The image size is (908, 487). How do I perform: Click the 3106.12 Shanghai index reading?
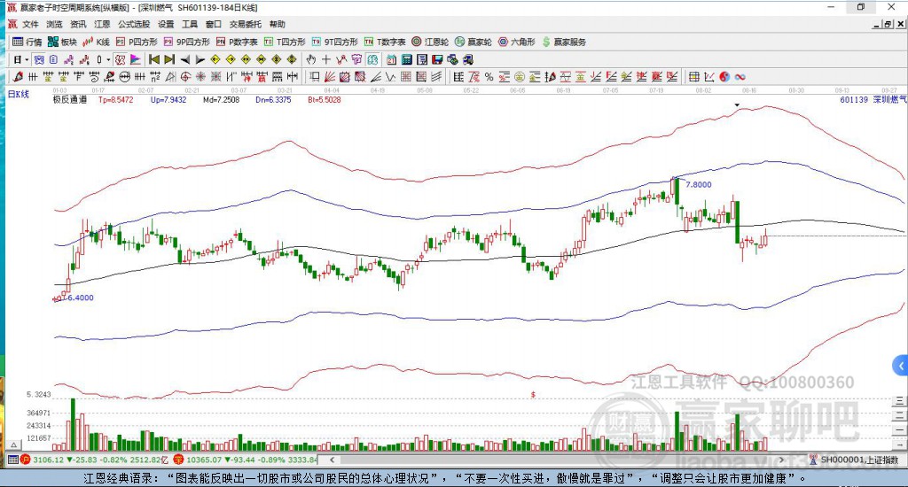pyautogui.click(x=49, y=460)
